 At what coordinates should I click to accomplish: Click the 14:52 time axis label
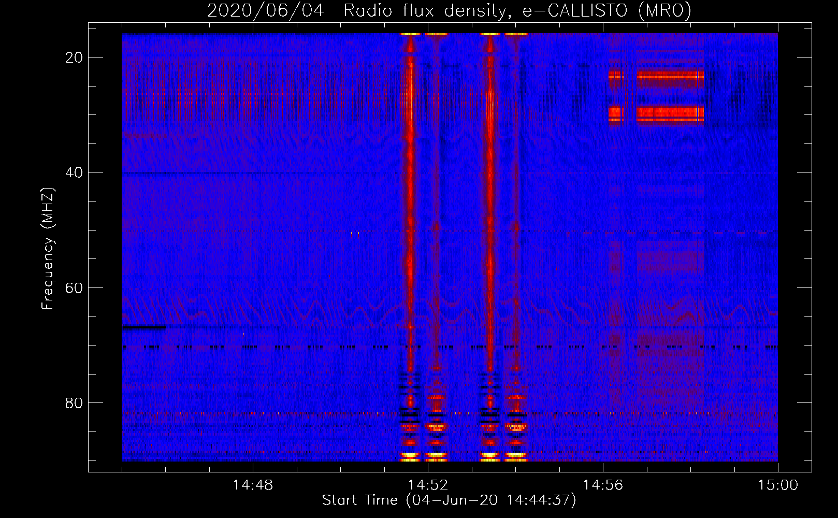pos(428,485)
